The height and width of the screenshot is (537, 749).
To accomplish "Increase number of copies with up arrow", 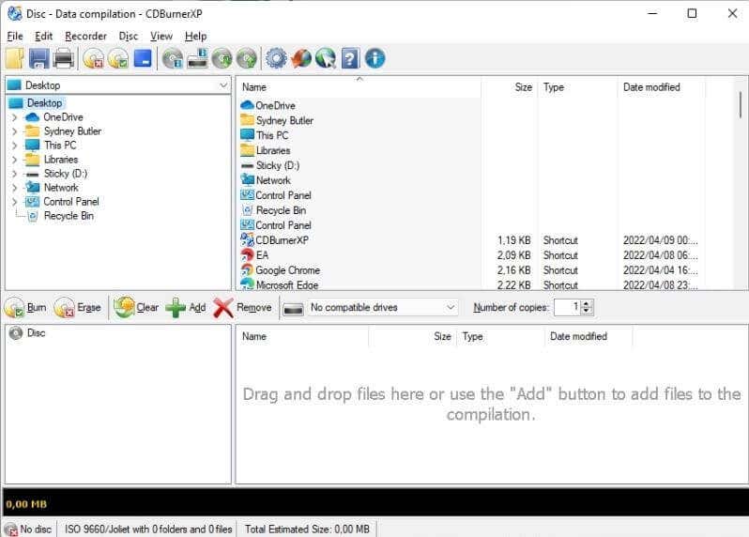I will [x=587, y=303].
